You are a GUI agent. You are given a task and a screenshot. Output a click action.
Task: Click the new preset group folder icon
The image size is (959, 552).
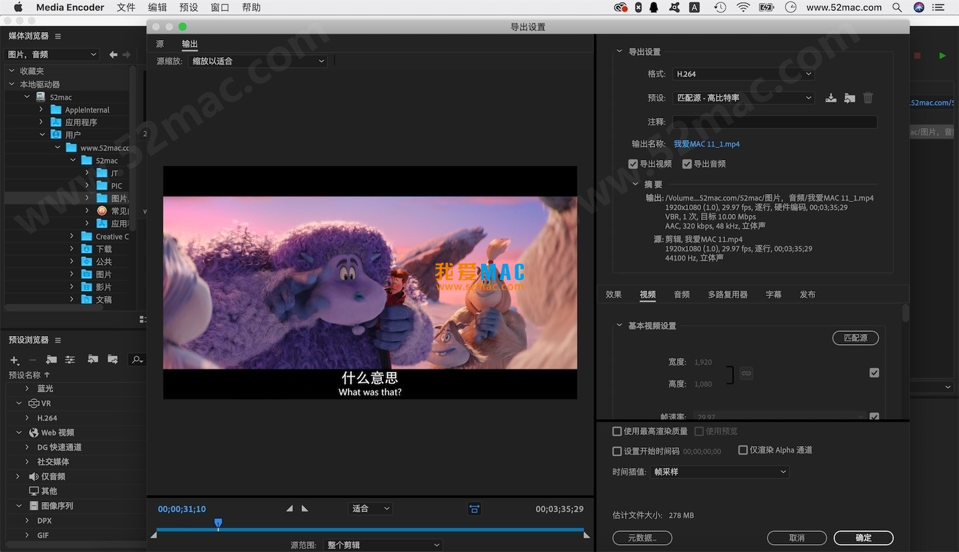pos(51,360)
